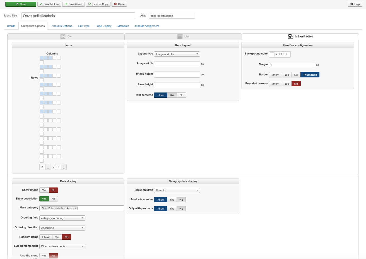Disable Show description with No
Screen dimensions: 366x259
(x=53, y=199)
